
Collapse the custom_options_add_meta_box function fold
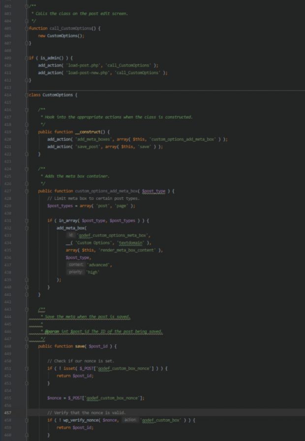tap(27, 191)
